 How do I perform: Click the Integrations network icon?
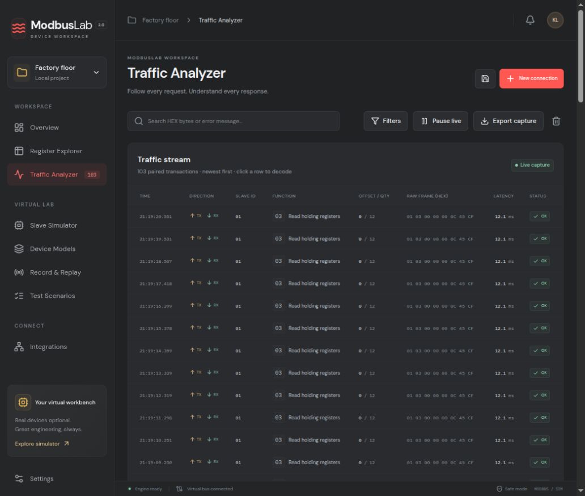[19, 347]
